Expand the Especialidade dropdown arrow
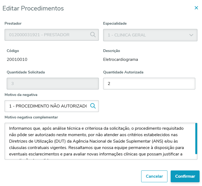202x186 pixels. tap(191, 35)
